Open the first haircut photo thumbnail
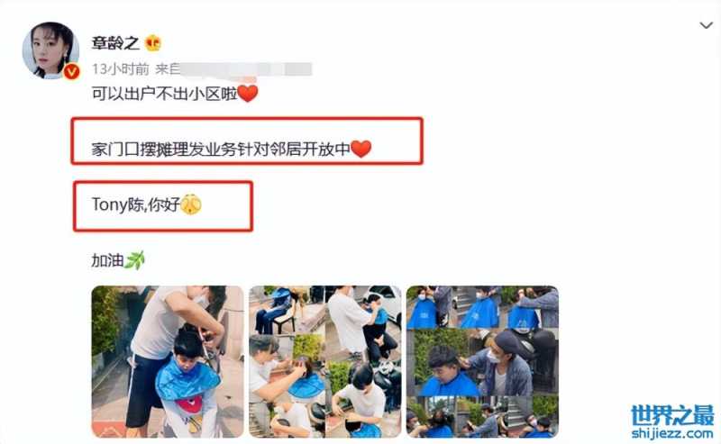The height and width of the screenshot is (444, 721). 168,362
